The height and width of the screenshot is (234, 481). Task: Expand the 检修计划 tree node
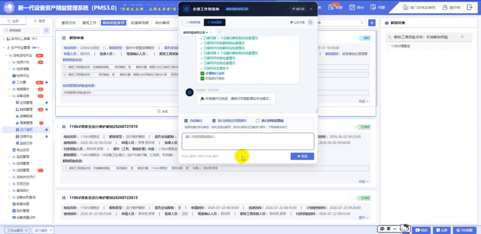9,62
